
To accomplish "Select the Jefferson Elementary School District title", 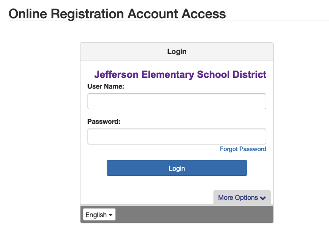I will [180, 75].
